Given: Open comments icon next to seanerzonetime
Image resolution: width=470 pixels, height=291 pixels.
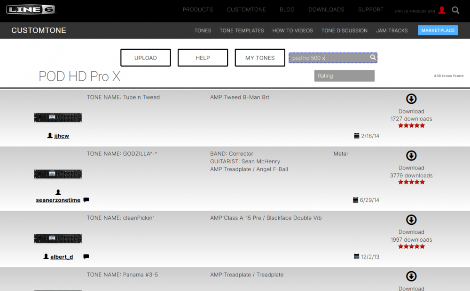Looking at the screenshot, I should 86,200.
